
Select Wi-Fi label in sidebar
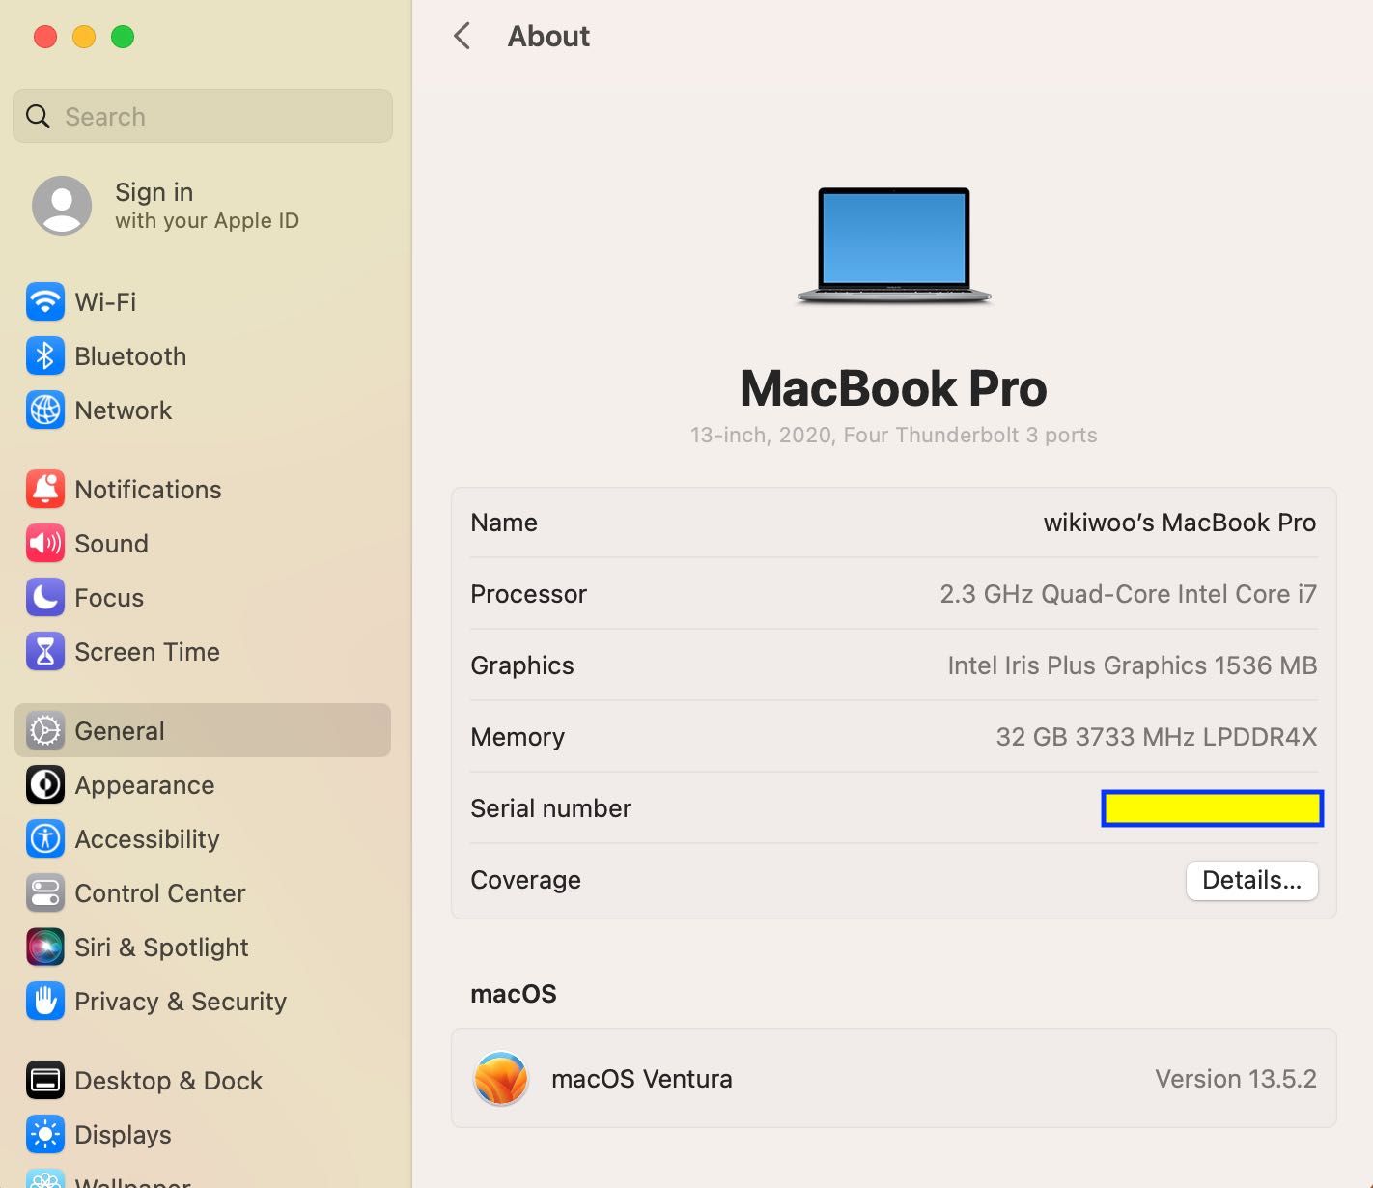(105, 302)
